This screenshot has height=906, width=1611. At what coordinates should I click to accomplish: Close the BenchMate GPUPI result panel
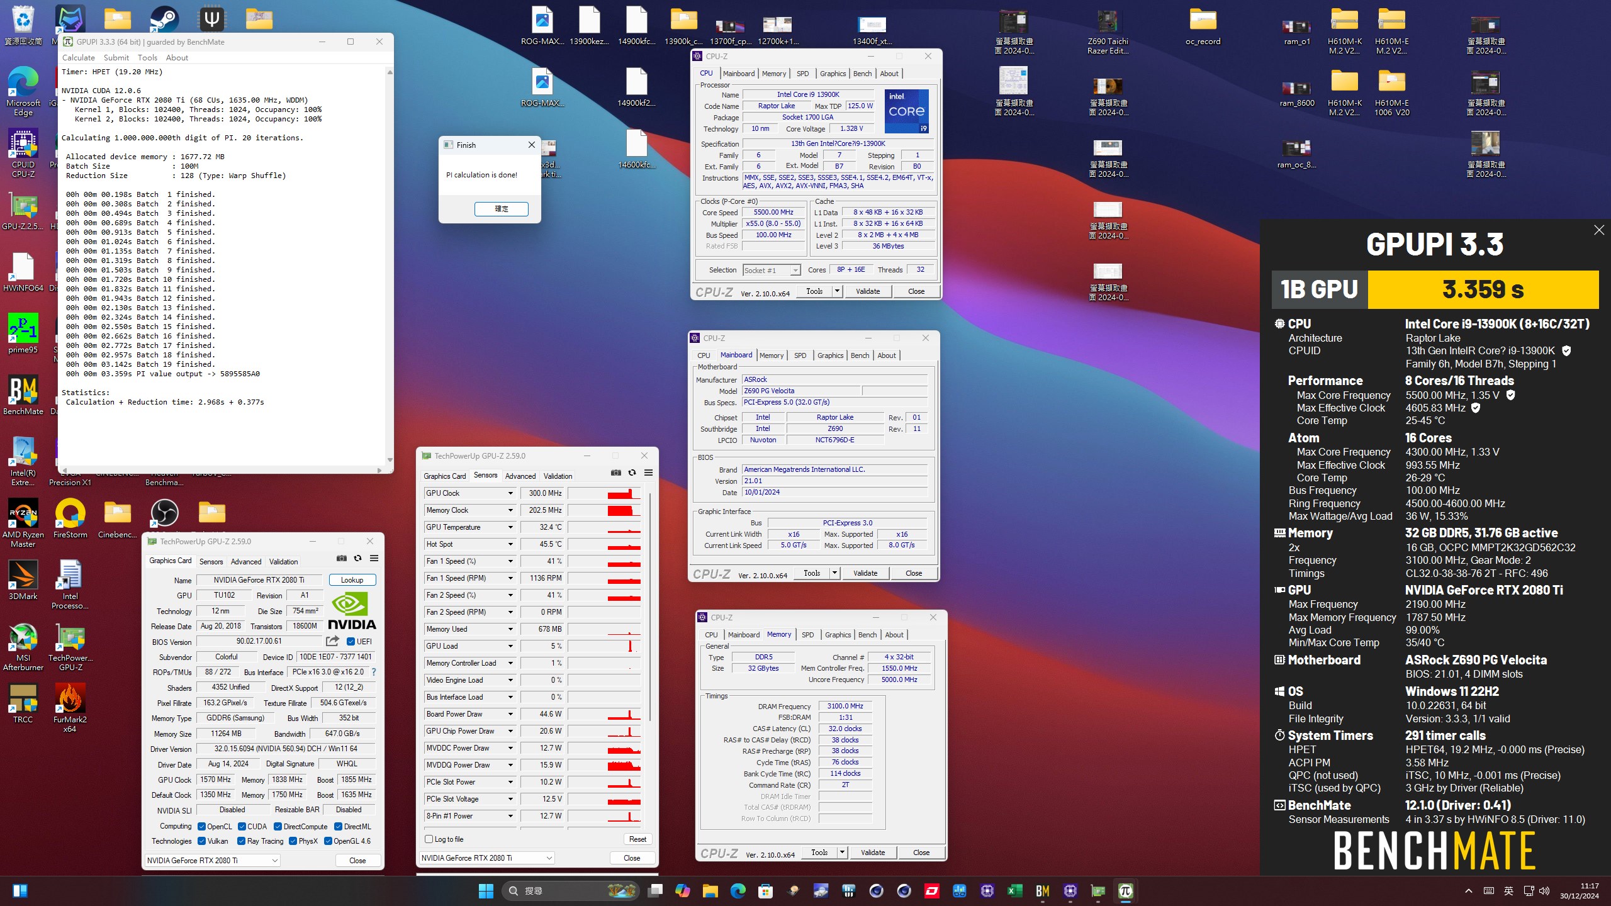click(x=1599, y=230)
